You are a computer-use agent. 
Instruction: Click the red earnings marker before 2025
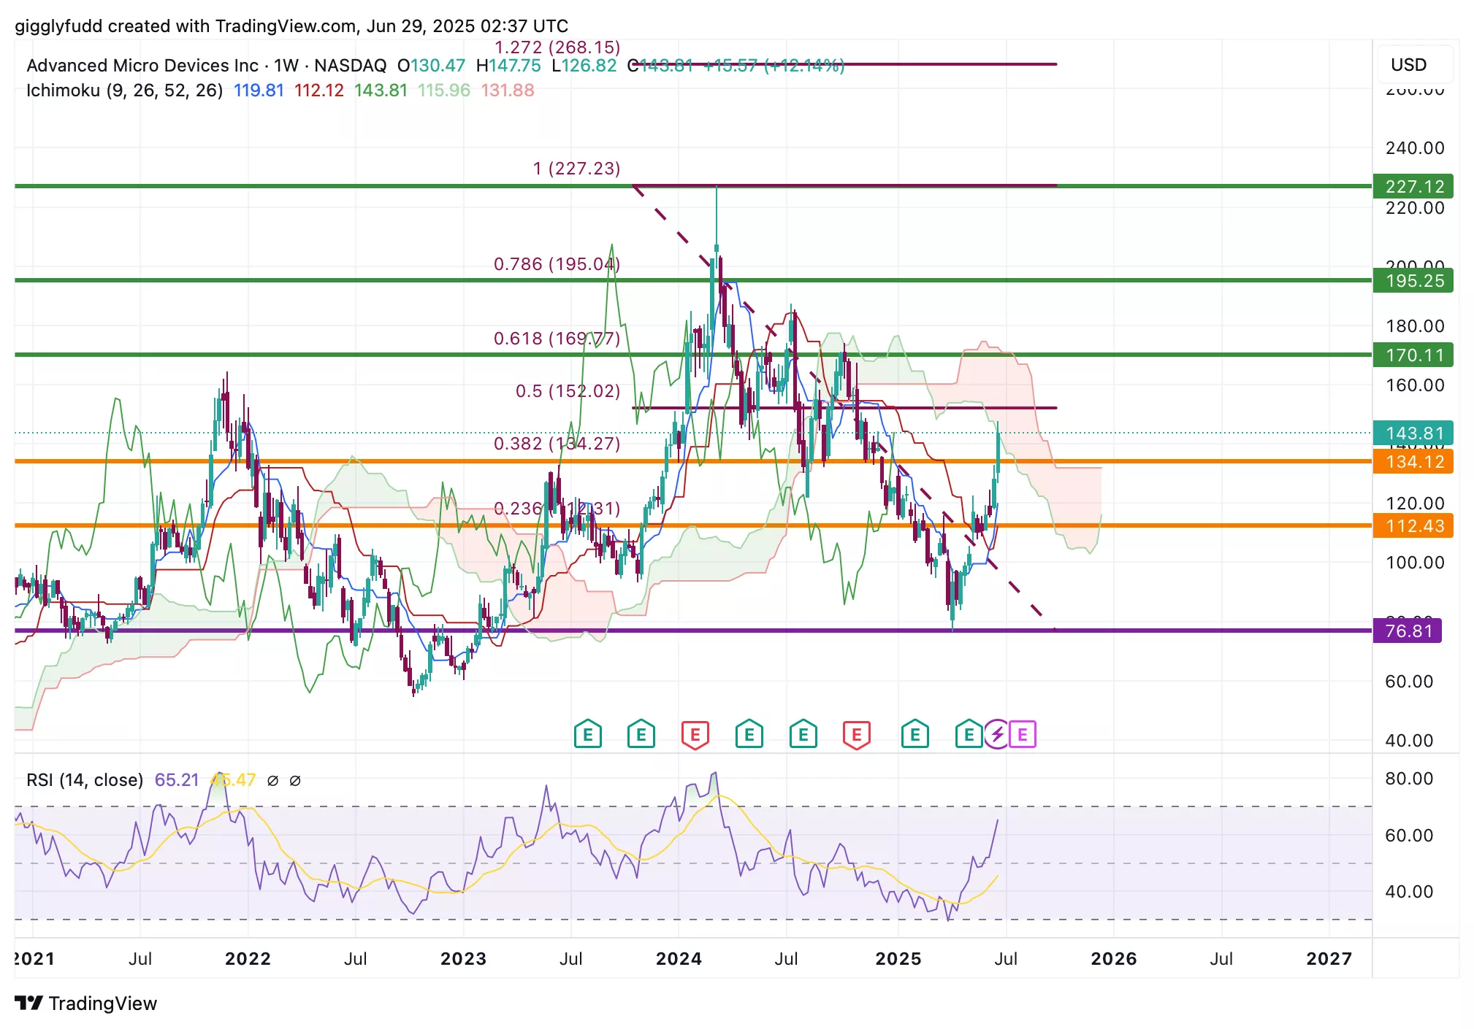coord(857,734)
